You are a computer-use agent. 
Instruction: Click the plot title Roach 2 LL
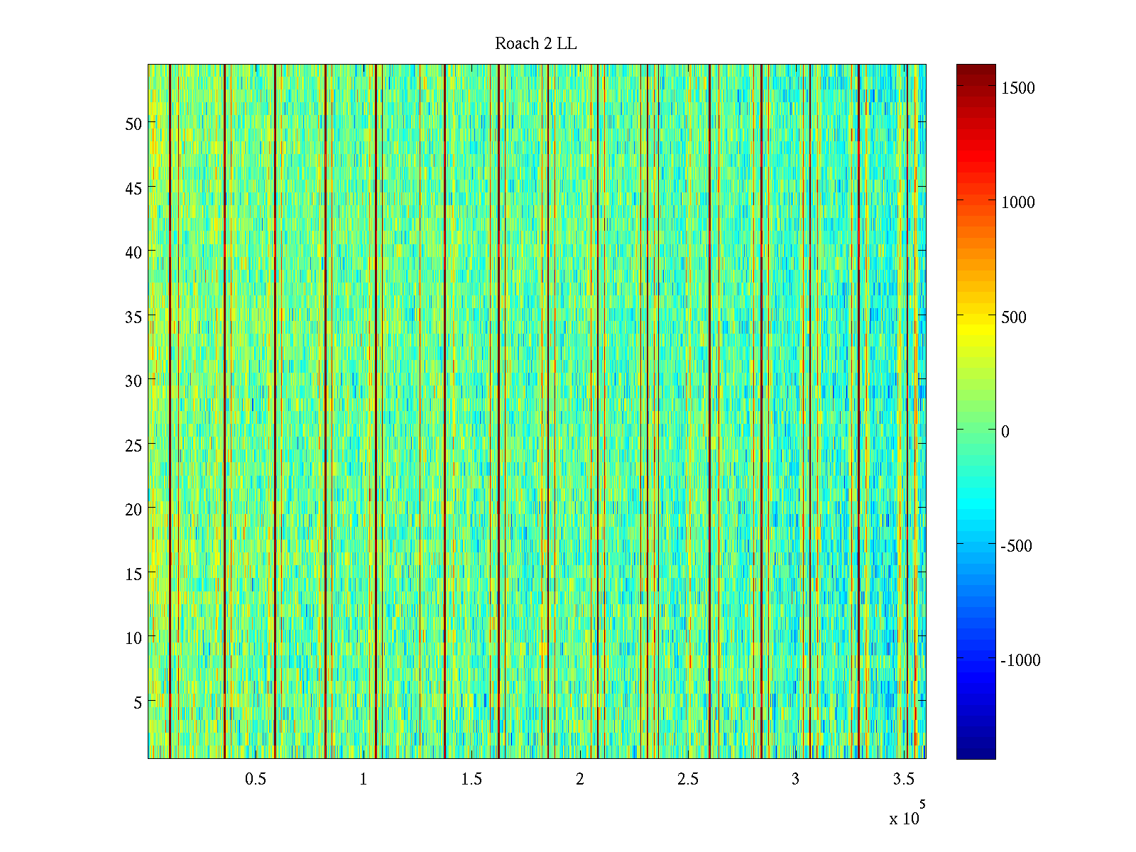point(535,44)
